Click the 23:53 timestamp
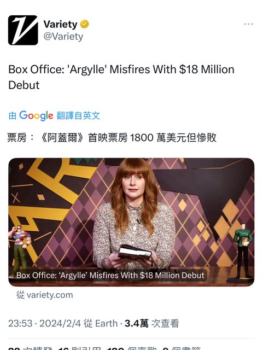Screen dimensions: 263x350 (x=20, y=323)
